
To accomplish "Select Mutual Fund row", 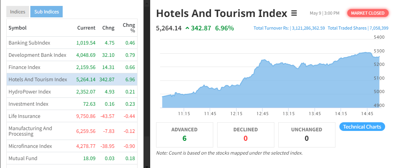I will coord(23,158).
